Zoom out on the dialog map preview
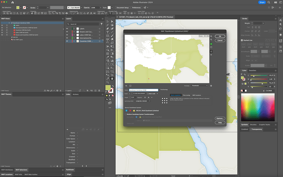This screenshot has height=177, width=283. [x=211, y=40]
